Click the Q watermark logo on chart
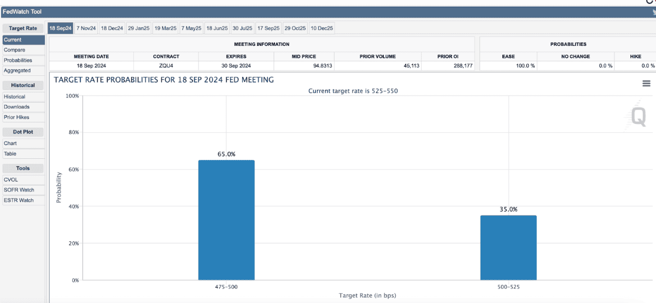The image size is (656, 303). (x=639, y=116)
